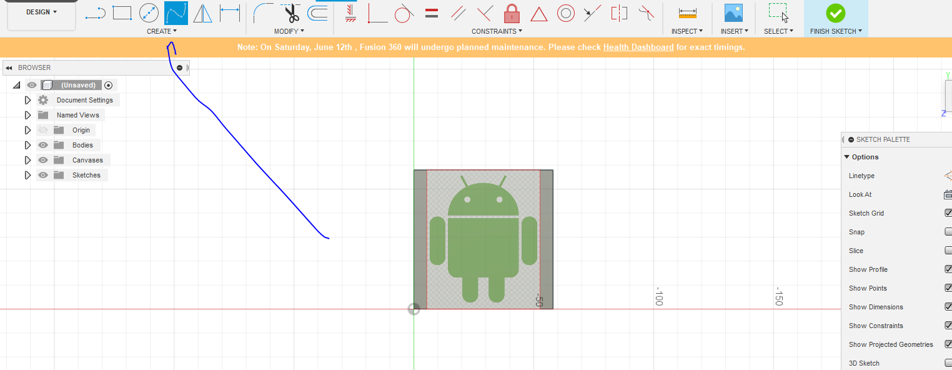Open the INSPECT dropdown menu
Screen dimensions: 952x370
click(687, 31)
